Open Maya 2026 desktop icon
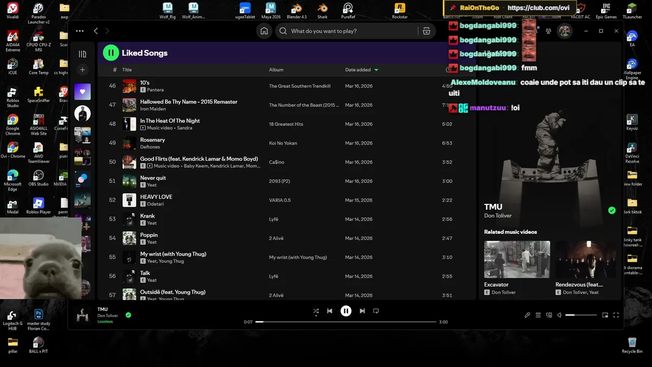 (x=271, y=11)
